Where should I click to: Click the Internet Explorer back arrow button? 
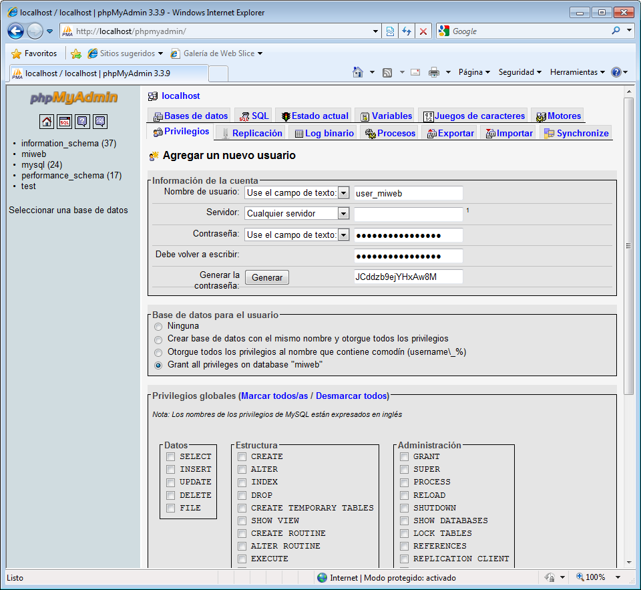click(16, 31)
